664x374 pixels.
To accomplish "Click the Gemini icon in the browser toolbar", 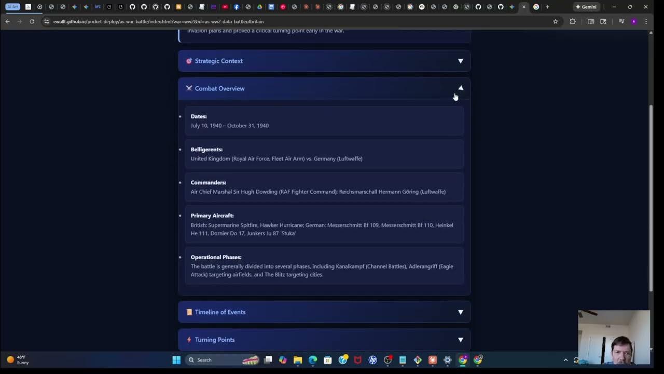I will pyautogui.click(x=587, y=7).
